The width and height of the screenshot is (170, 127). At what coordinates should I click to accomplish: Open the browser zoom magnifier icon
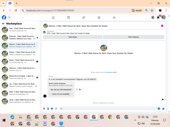click(147, 10)
